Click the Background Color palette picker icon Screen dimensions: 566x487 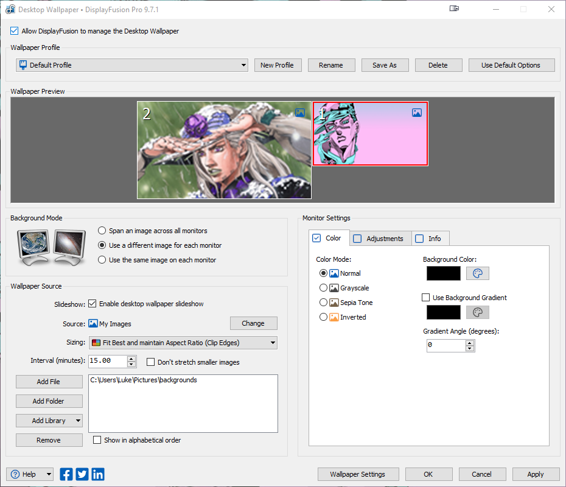[478, 273]
